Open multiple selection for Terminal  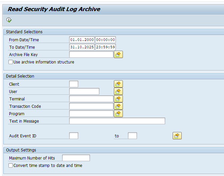click(118, 99)
